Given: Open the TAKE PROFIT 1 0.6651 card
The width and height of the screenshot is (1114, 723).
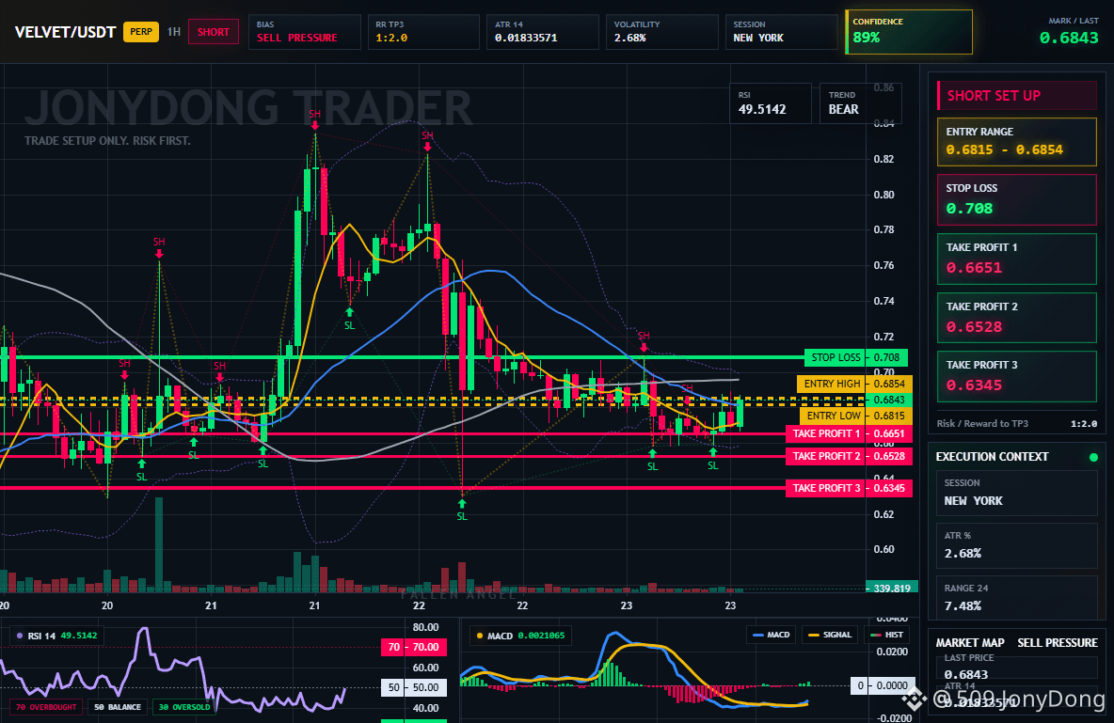Looking at the screenshot, I should click(1017, 259).
